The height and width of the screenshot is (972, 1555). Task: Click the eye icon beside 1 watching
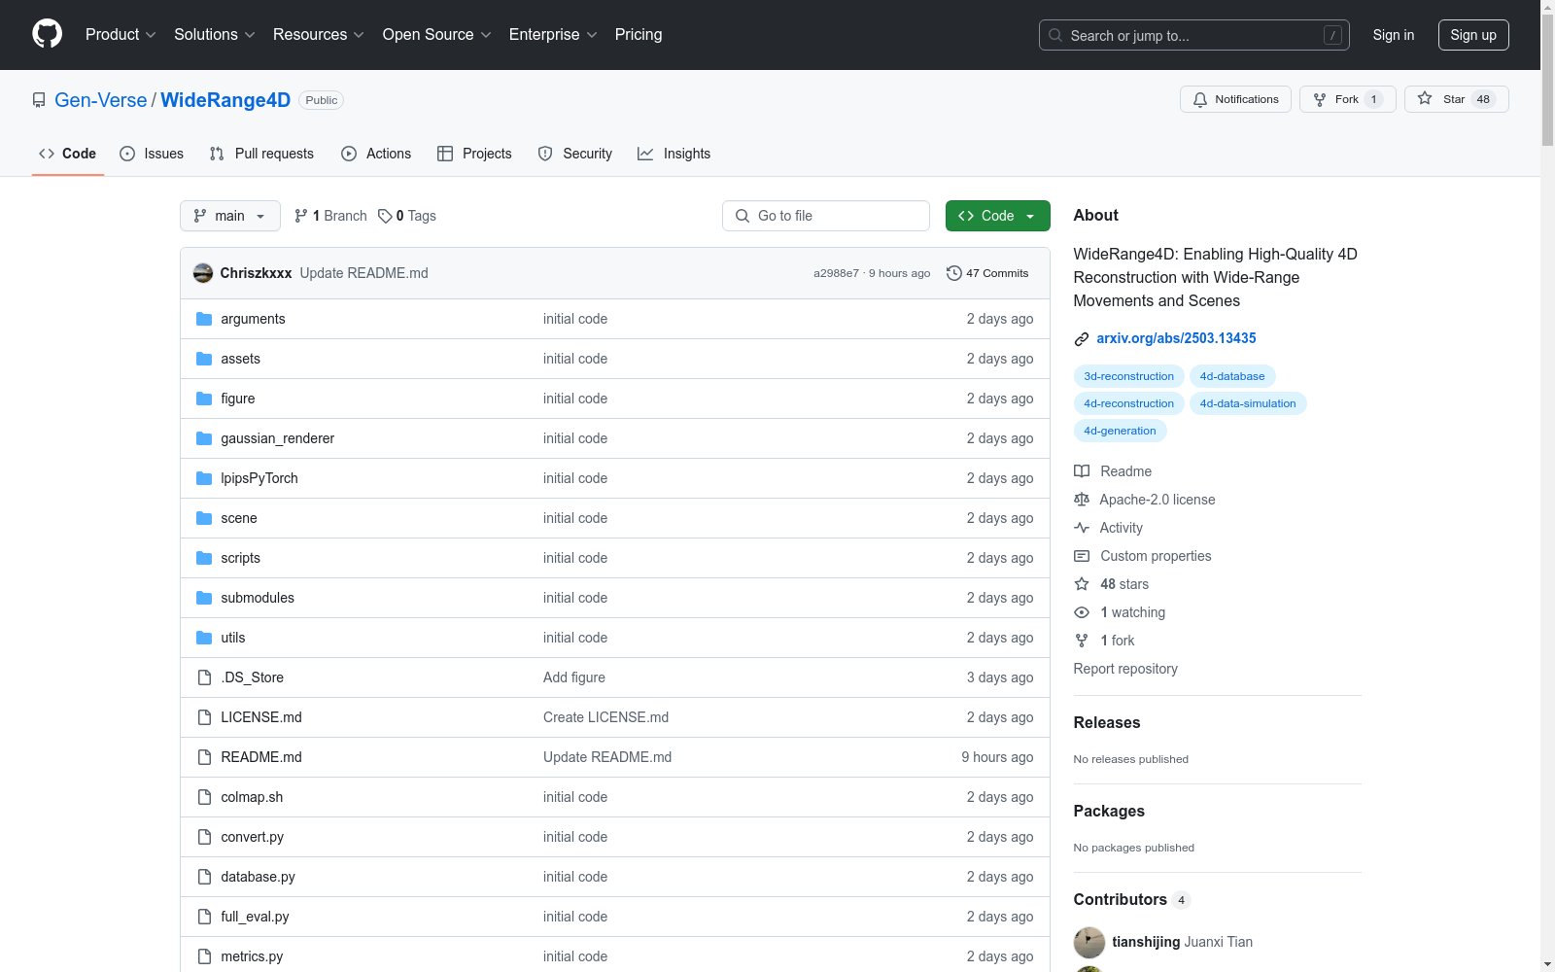tap(1082, 612)
